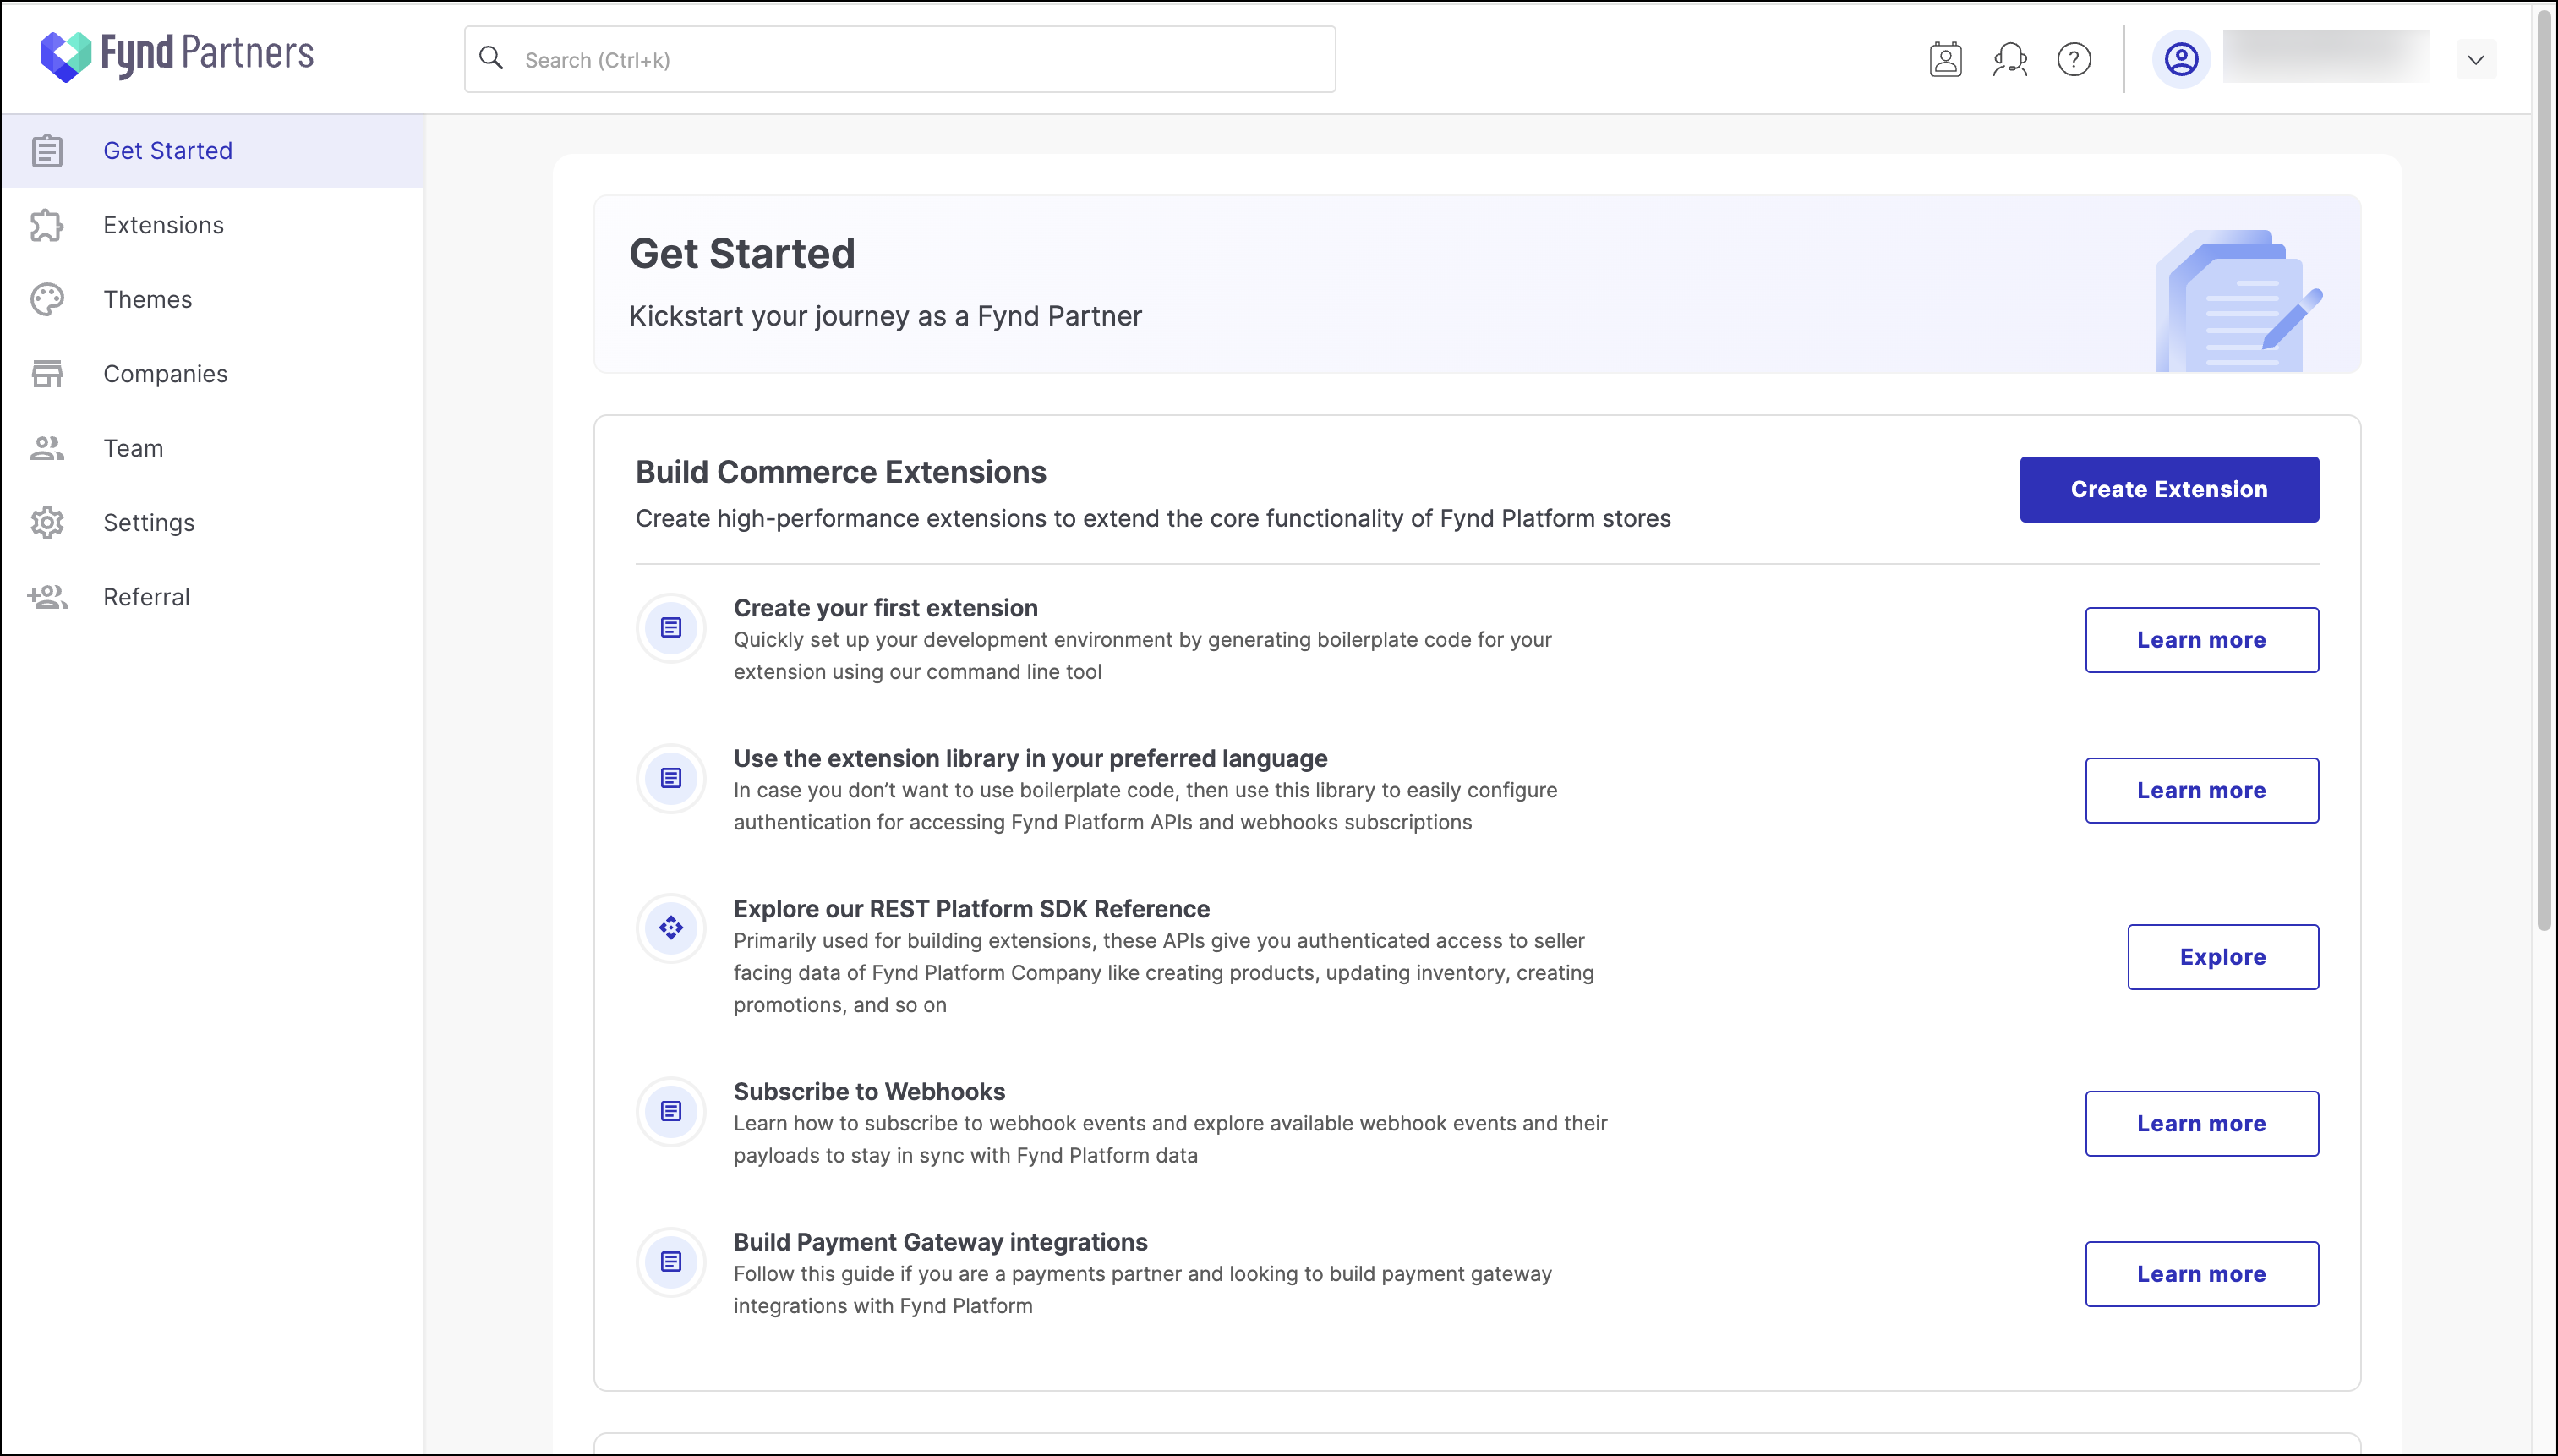Click the Settings gear icon

(47, 522)
